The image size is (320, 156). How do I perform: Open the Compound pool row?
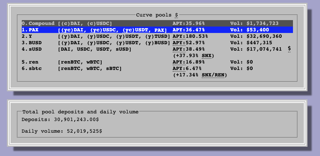tap(157, 23)
